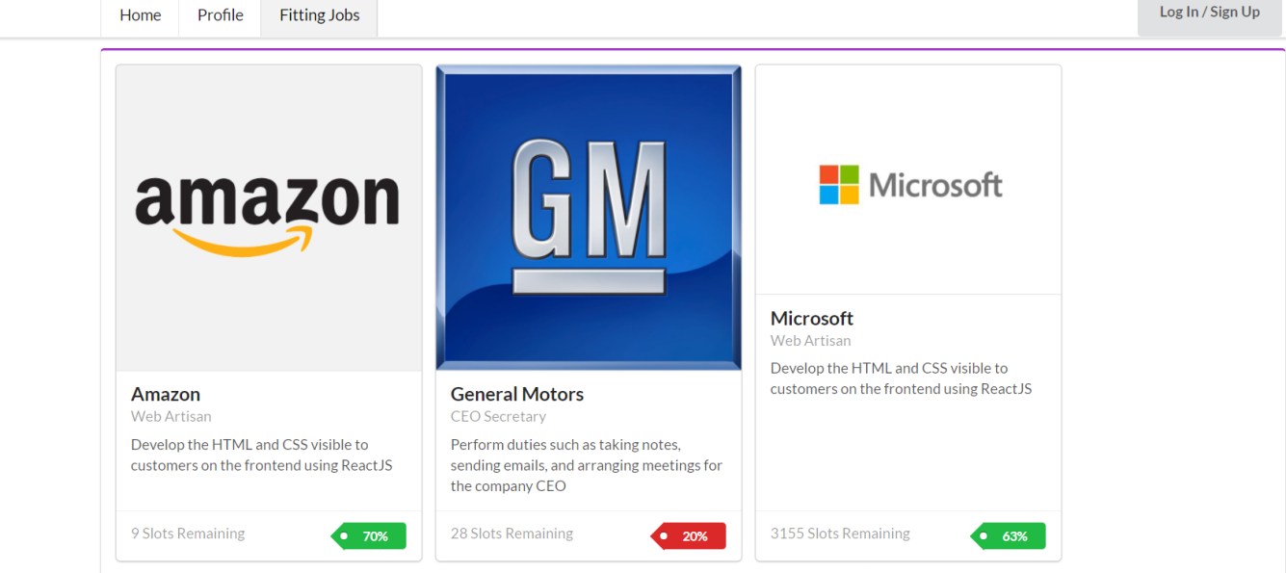Viewport: 1286px width, 573px height.
Task: Select the '9 Slots Remaining' text
Action: pos(188,534)
